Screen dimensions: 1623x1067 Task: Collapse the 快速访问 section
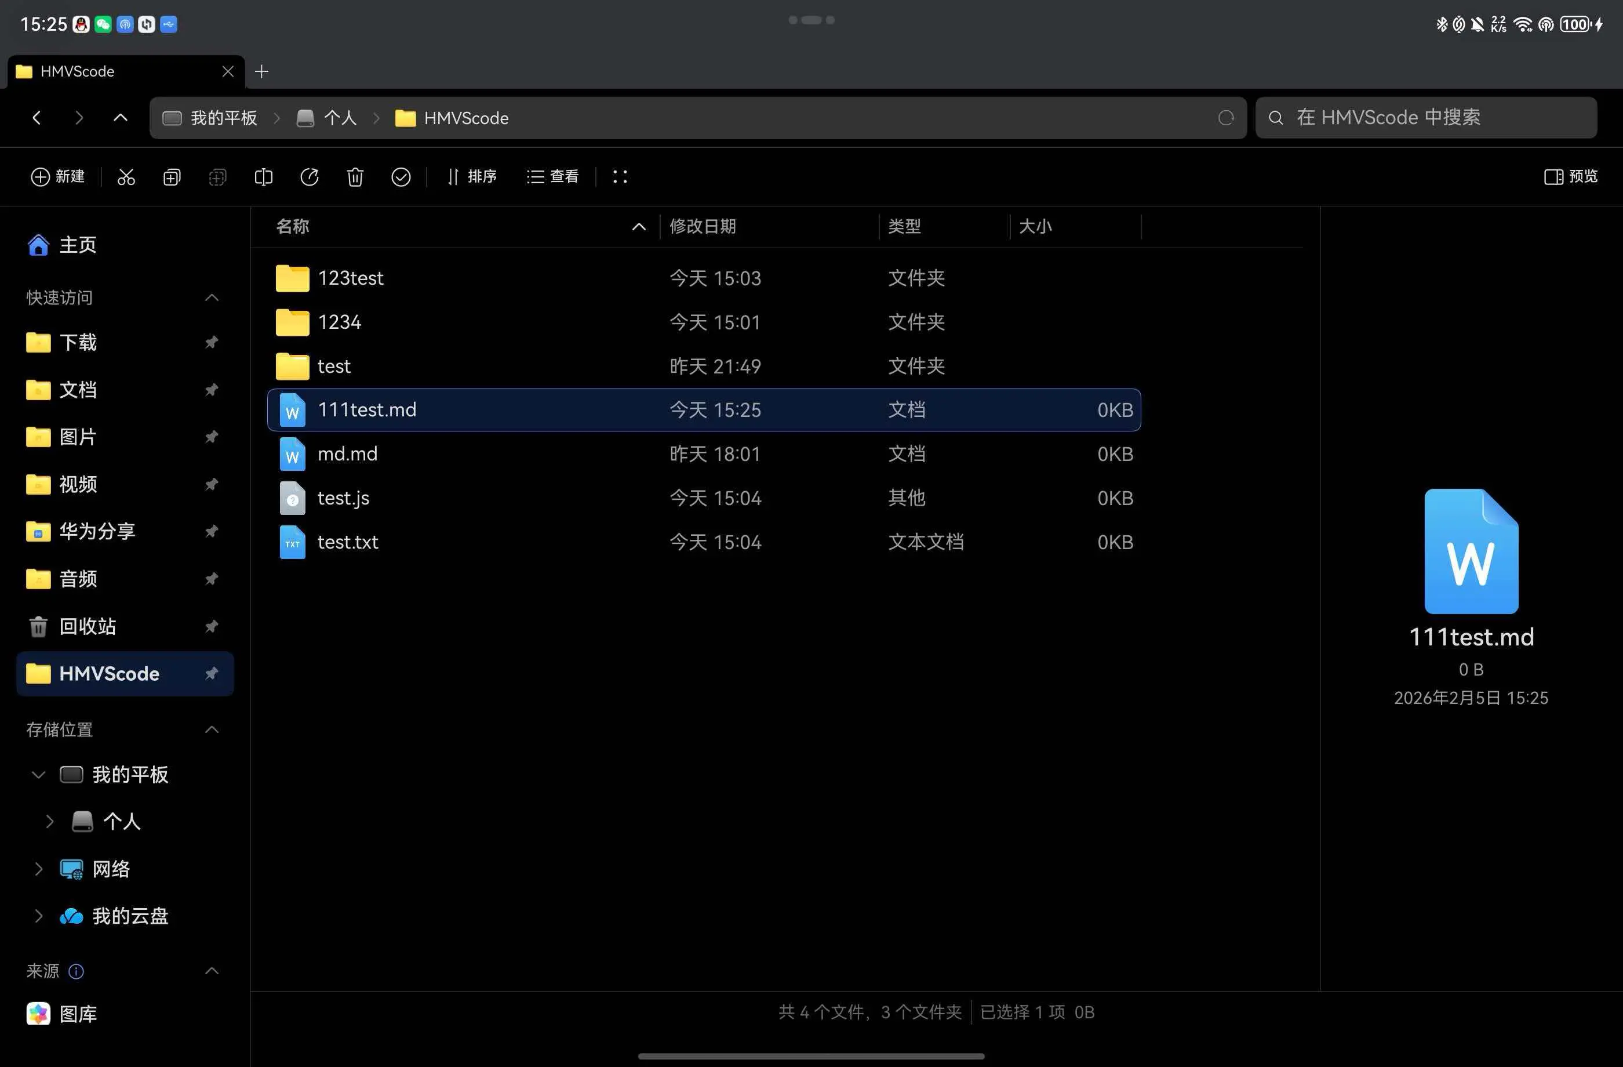[x=212, y=297]
